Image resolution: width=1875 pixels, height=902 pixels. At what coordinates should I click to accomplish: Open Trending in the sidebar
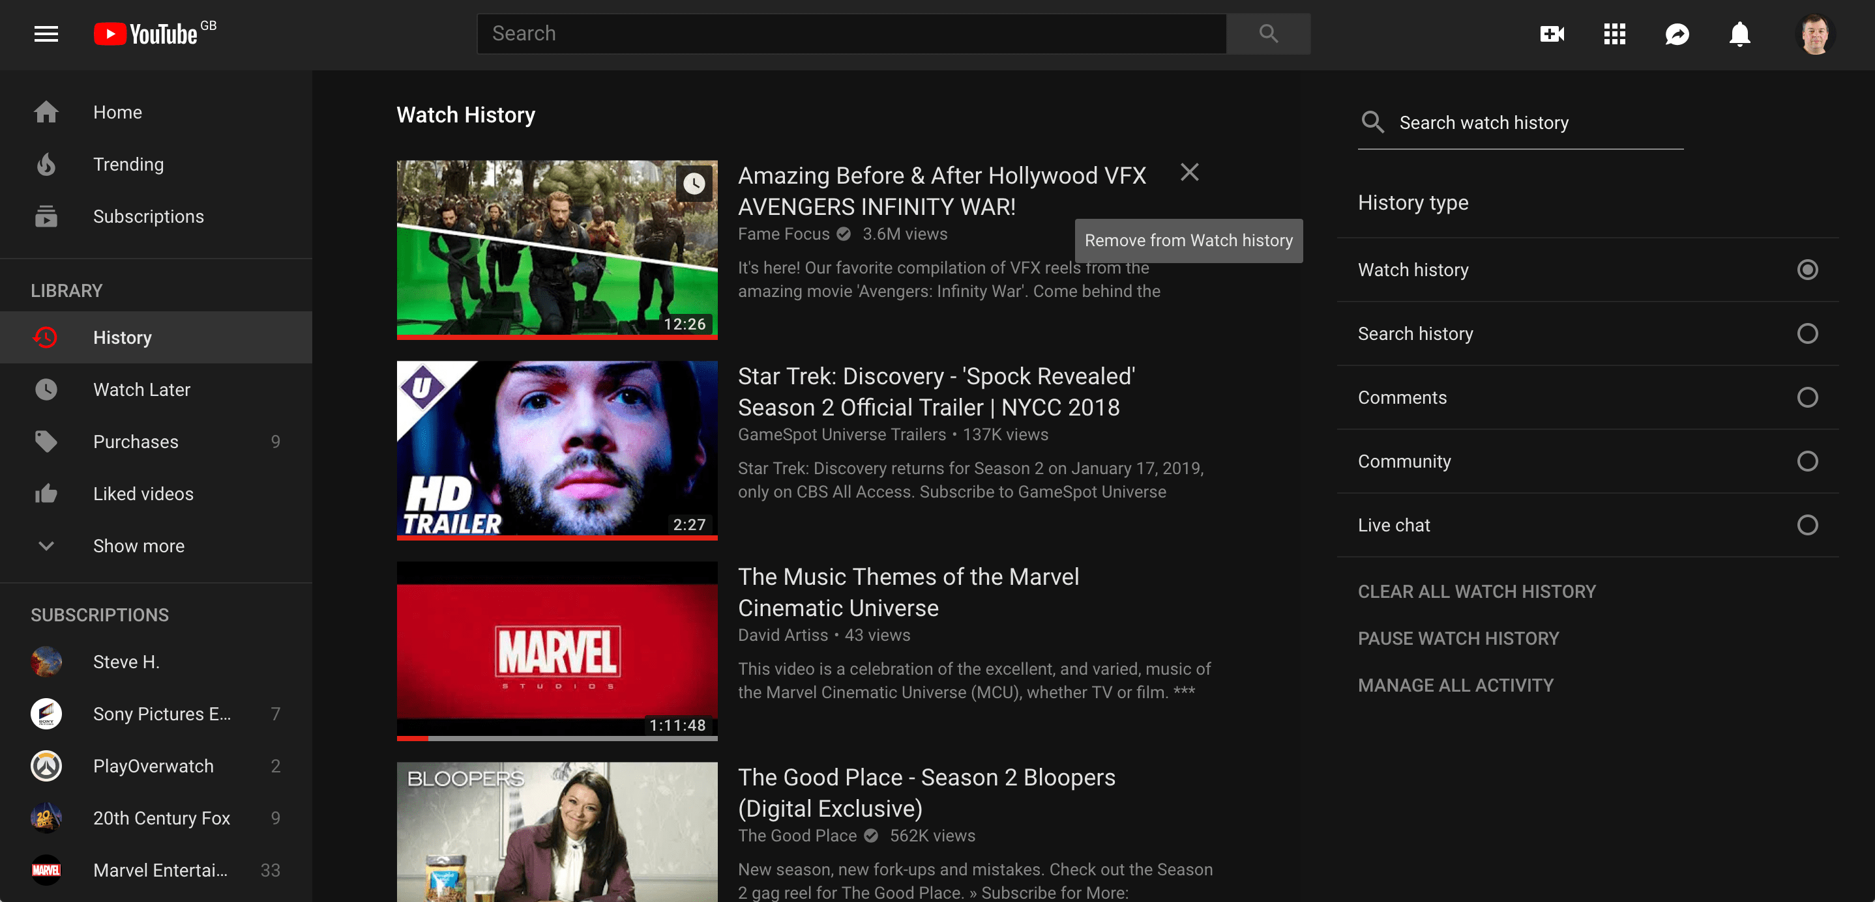pyautogui.click(x=128, y=164)
